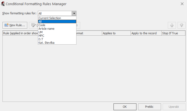The width and height of the screenshot is (187, 111).
Task: Cancel with the Preklic button
Action: pos(149,107)
